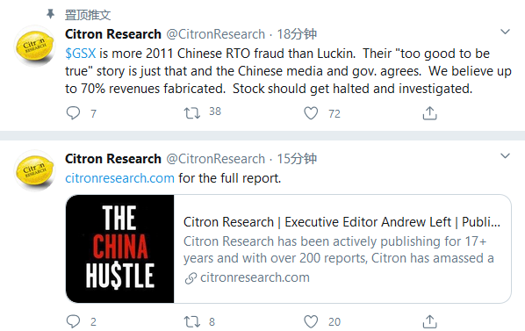This screenshot has width=525, height=331.
Task: Open the first tweet's chevron menu
Action: tap(505, 32)
